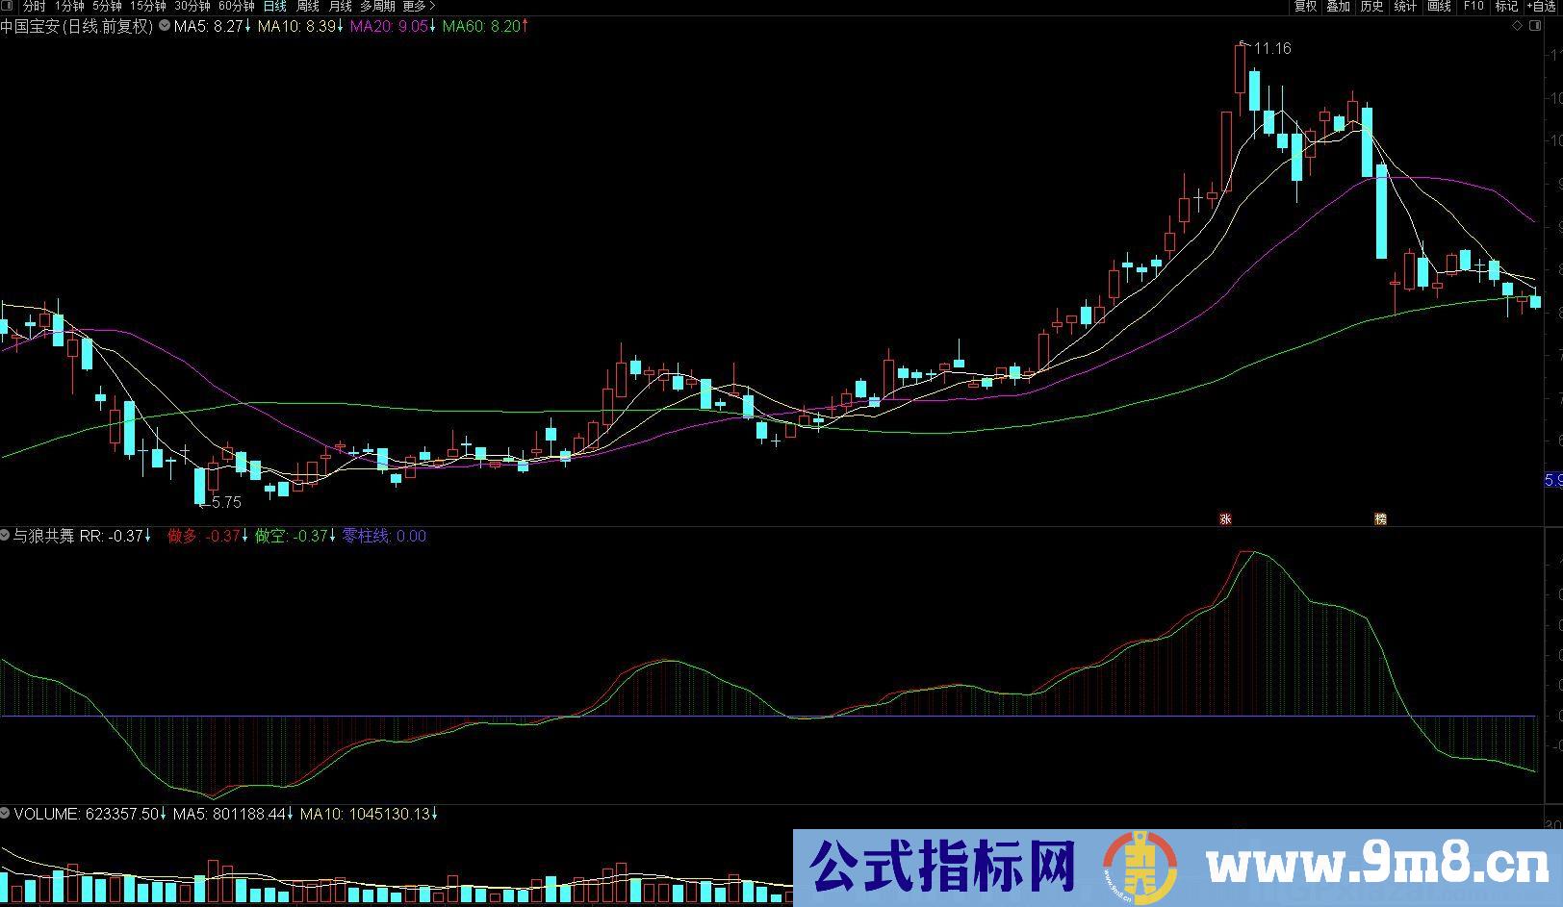
Task: Click the 零柱线: 0.00 label
Action: [385, 536]
